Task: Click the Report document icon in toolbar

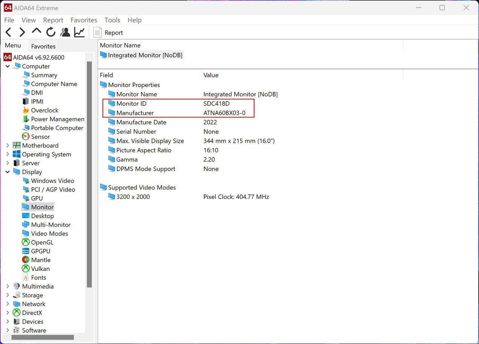Action: pyautogui.click(x=97, y=32)
